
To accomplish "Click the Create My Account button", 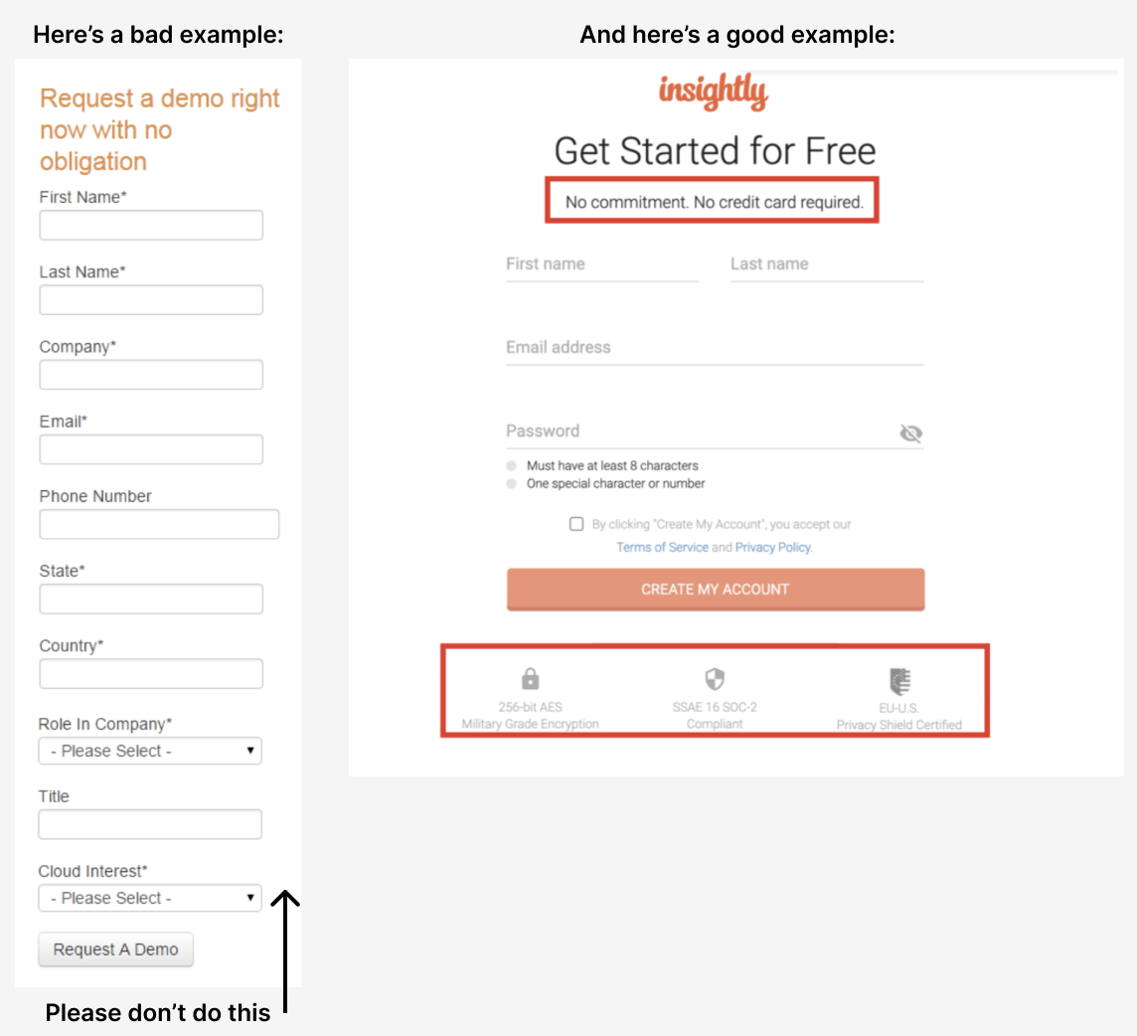I will (716, 589).
